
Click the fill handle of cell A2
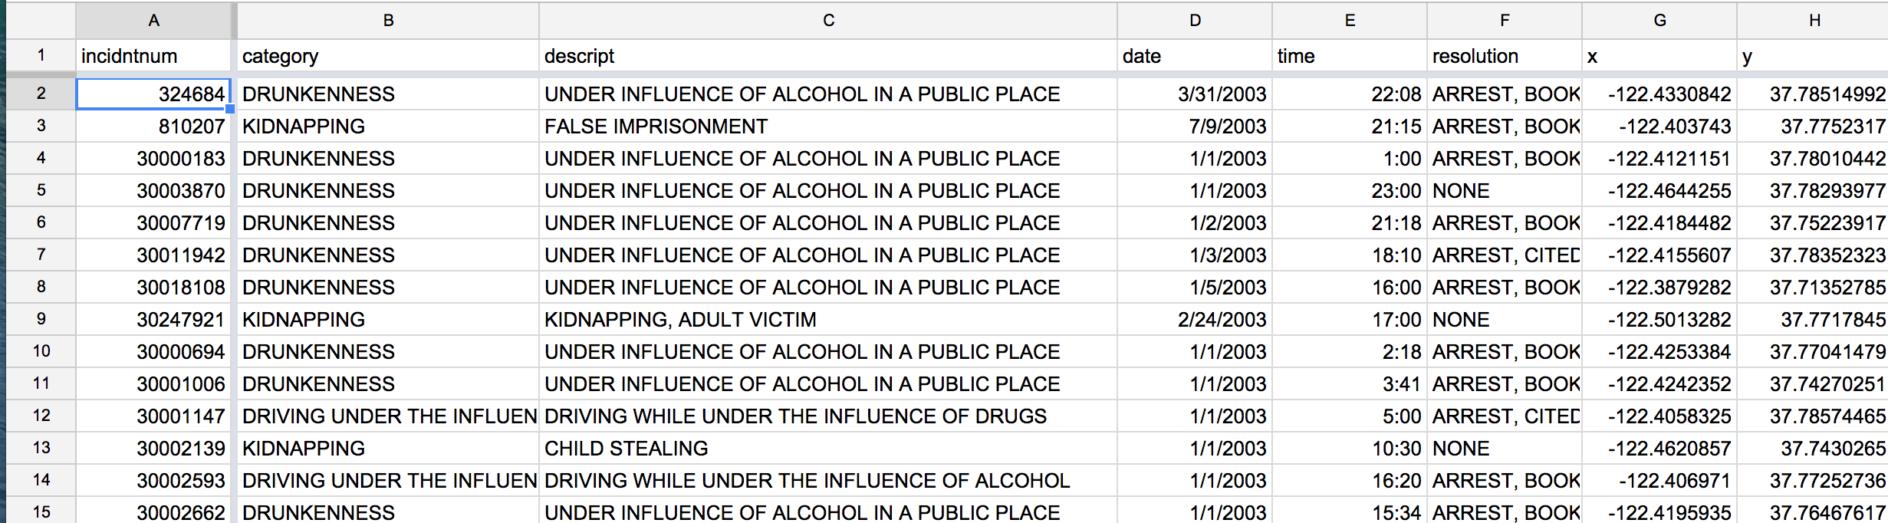230,109
